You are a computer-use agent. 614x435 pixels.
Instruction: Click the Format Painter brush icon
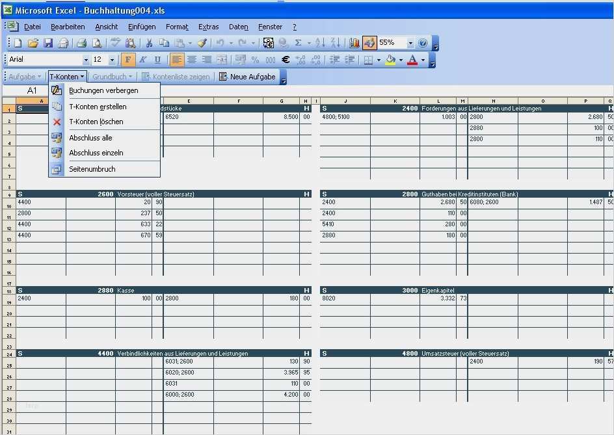(202, 43)
